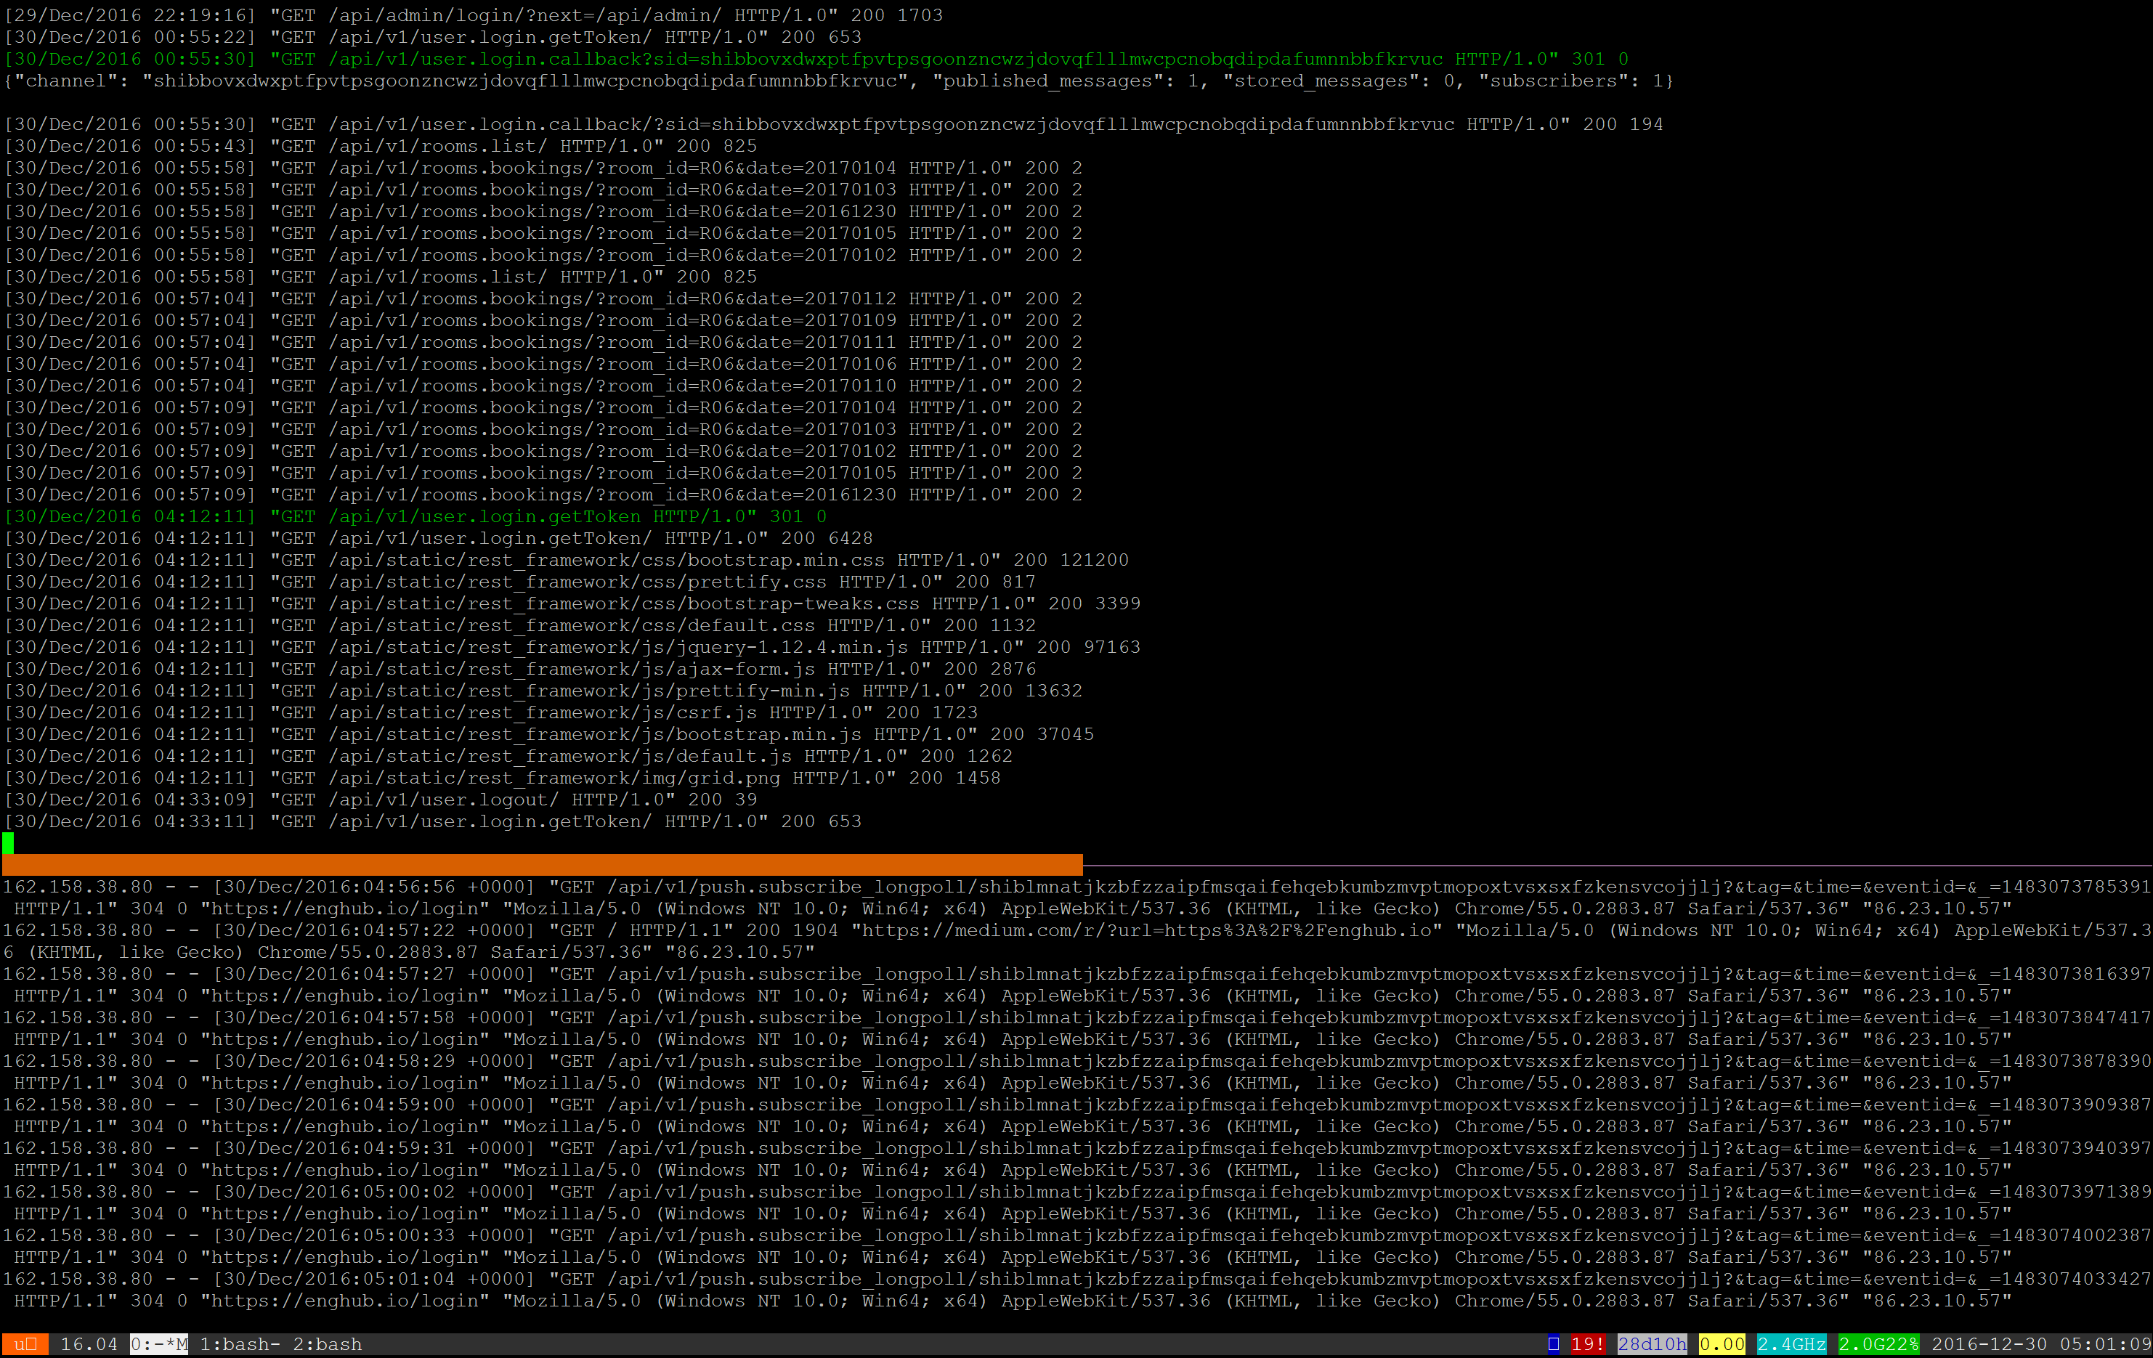The height and width of the screenshot is (1358, 2153).
Task: Click the yellow '0.00' load average indicator
Action: pos(1722,1343)
